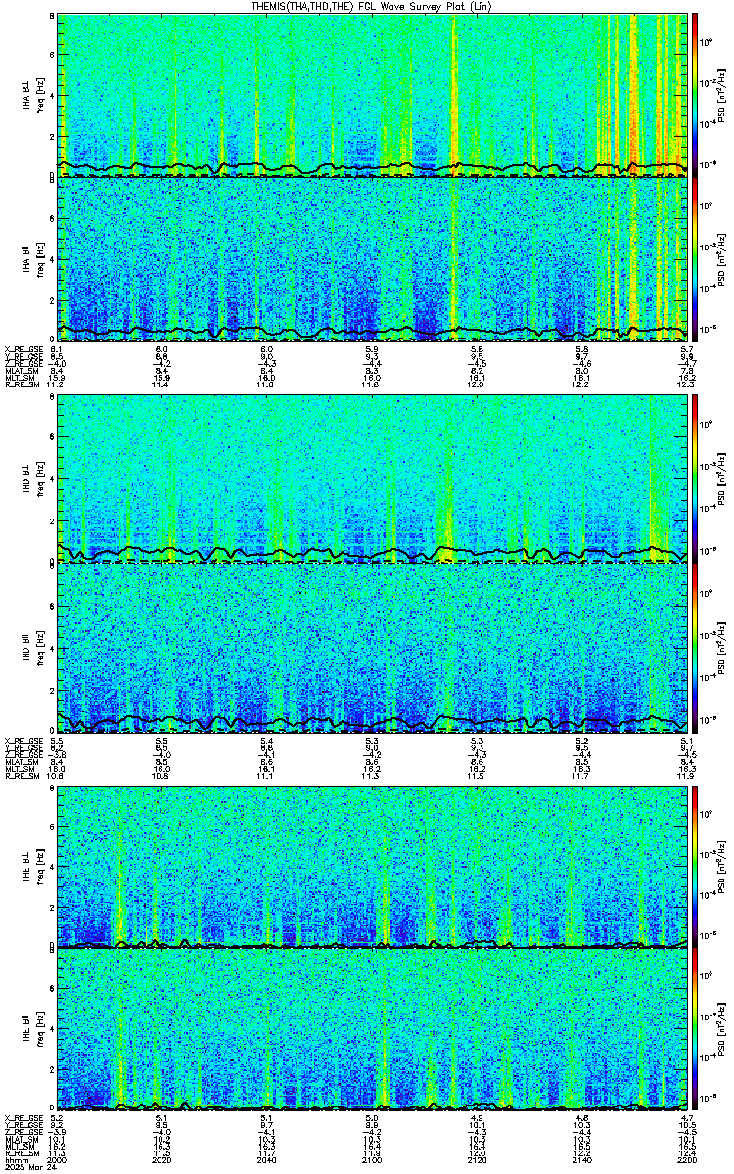Click the THD B-perpendicular panel colorbar
The height and width of the screenshot is (1174, 734).
695,477
